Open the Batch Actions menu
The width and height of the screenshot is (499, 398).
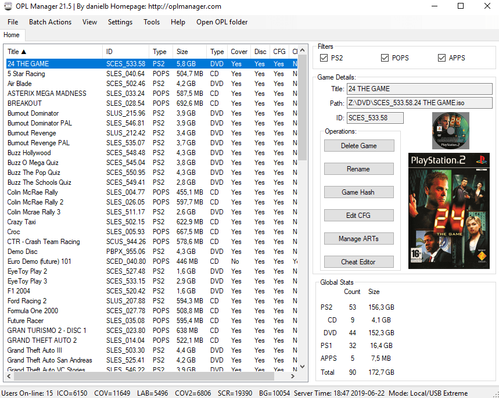50,22
